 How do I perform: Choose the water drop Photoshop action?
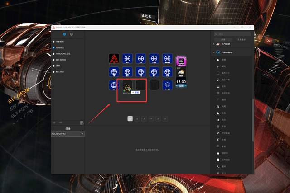pyautogui.click(x=218, y=60)
